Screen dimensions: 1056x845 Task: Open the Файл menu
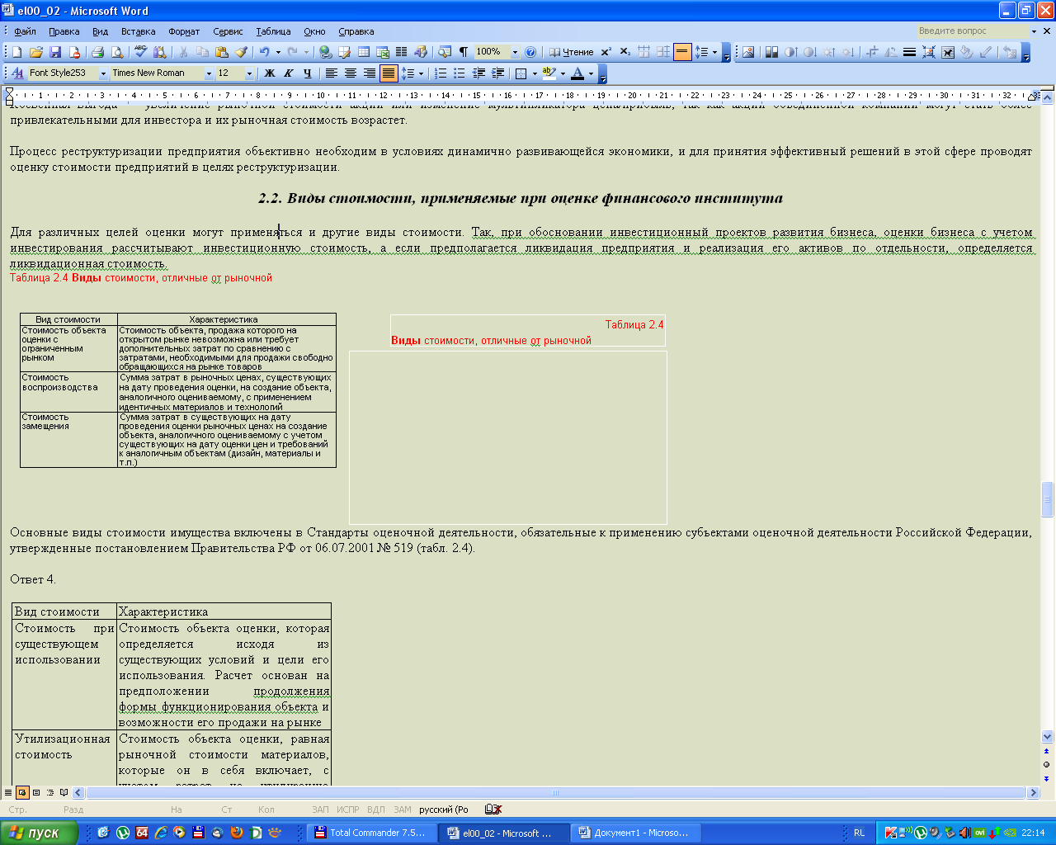25,31
